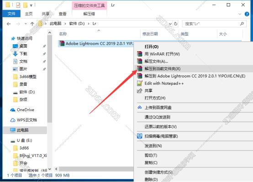The image size is (253, 182).
Task: Click the 桌面 desktop icon in sidebar
Action: (15, 46)
